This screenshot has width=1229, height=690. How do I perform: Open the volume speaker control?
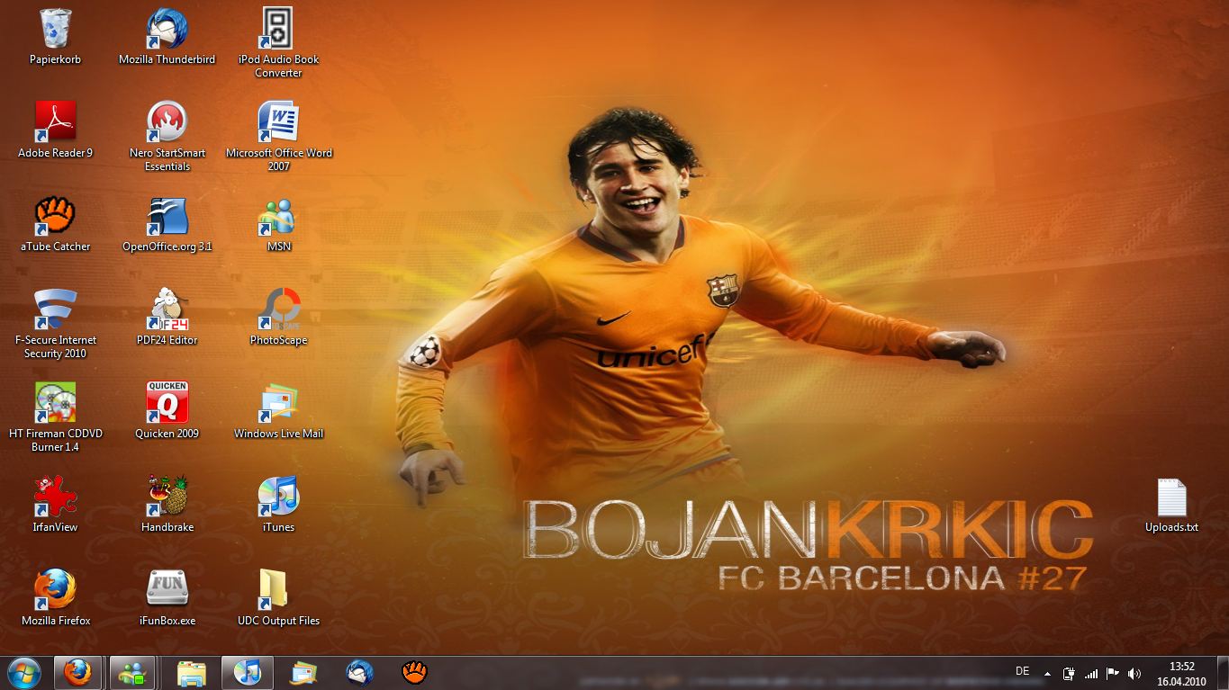[1134, 673]
